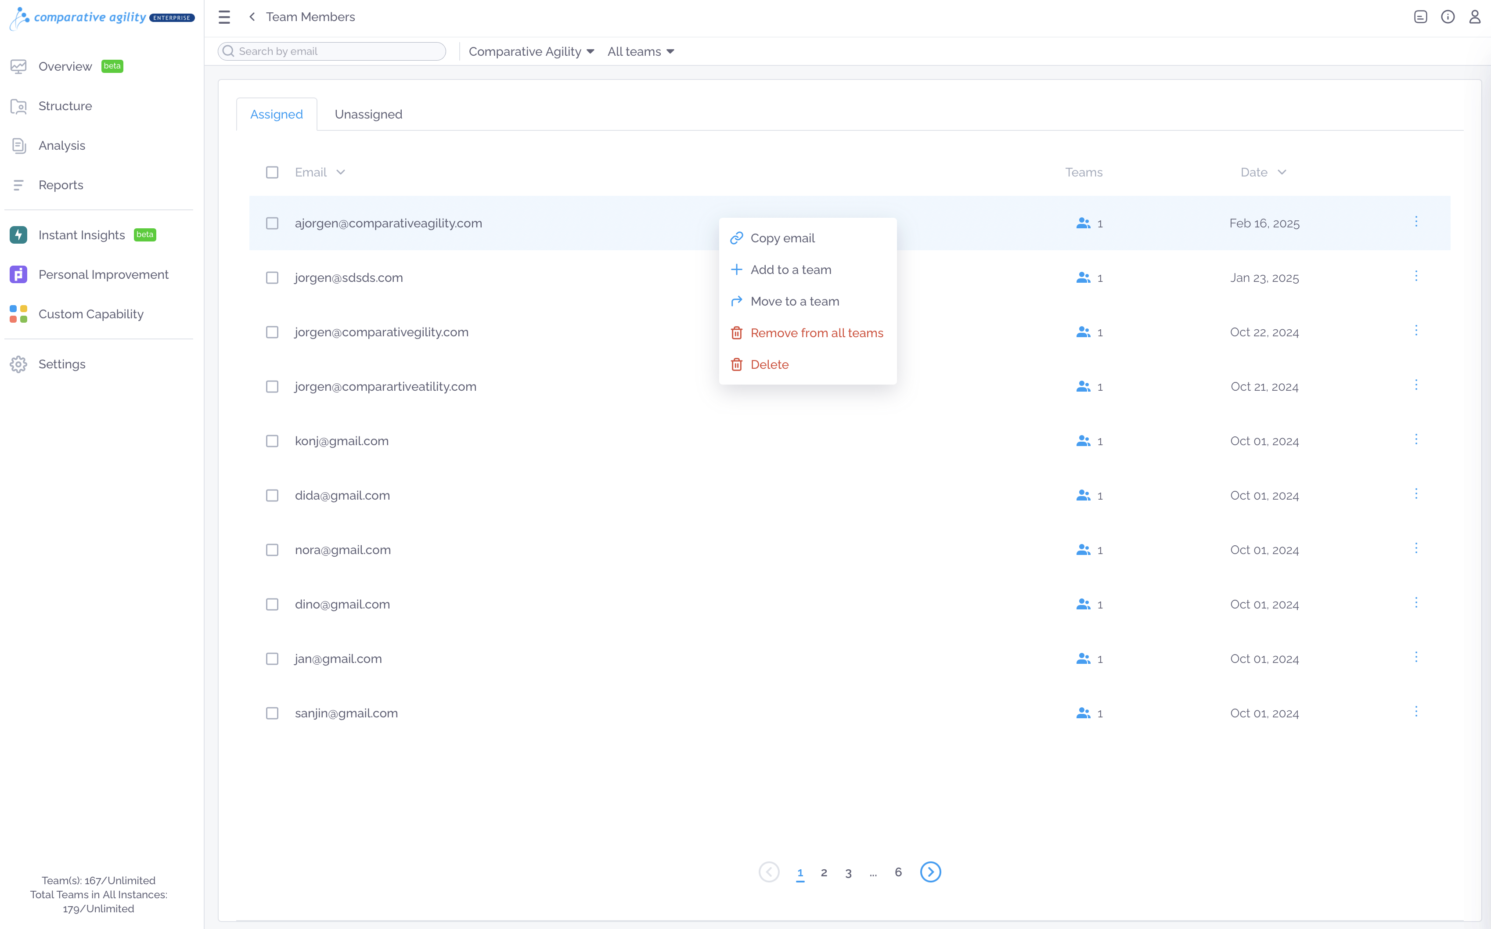Open three-dot menu for konj@gmail.com
1491x929 pixels.
pos(1416,439)
